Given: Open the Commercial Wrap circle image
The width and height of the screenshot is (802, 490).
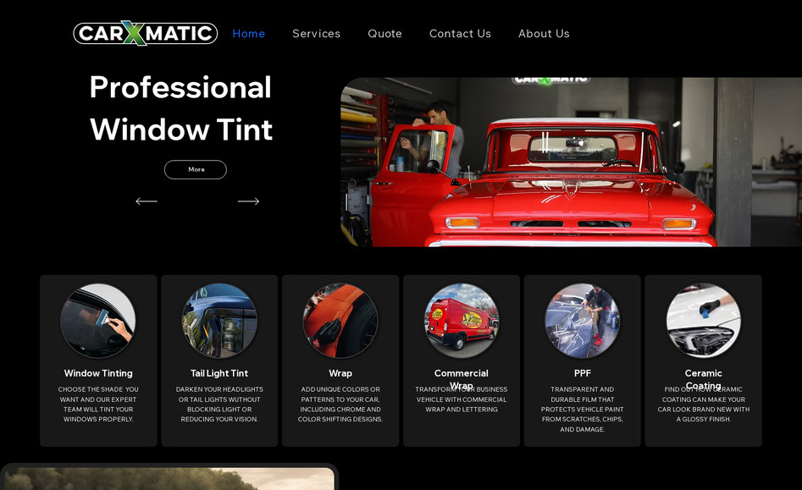Looking at the screenshot, I should (x=462, y=321).
